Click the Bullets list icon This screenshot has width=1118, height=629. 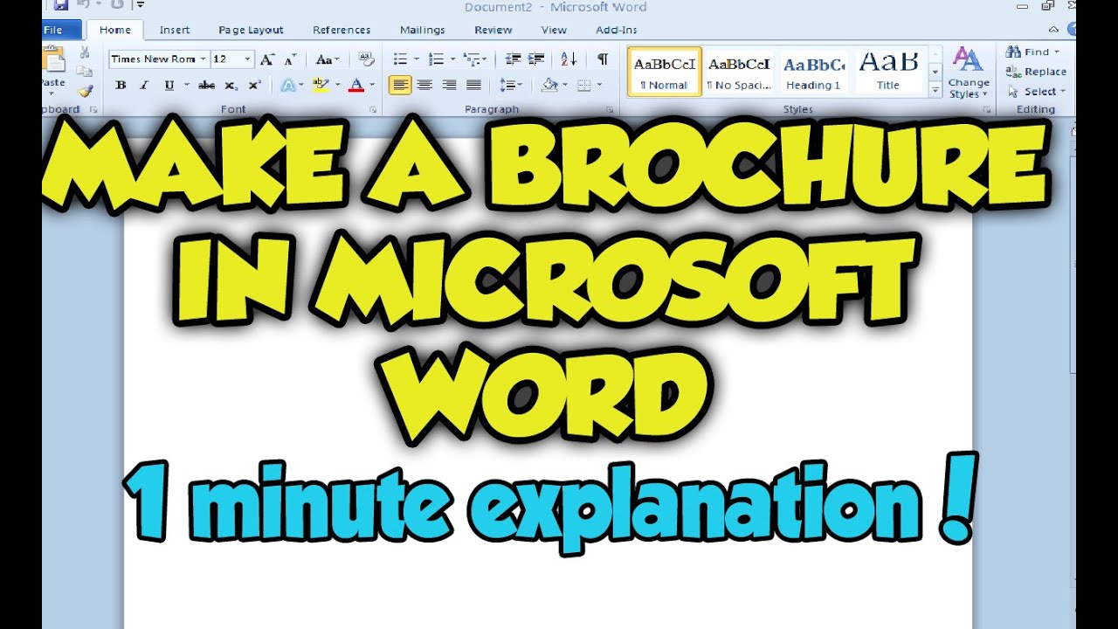coord(400,59)
